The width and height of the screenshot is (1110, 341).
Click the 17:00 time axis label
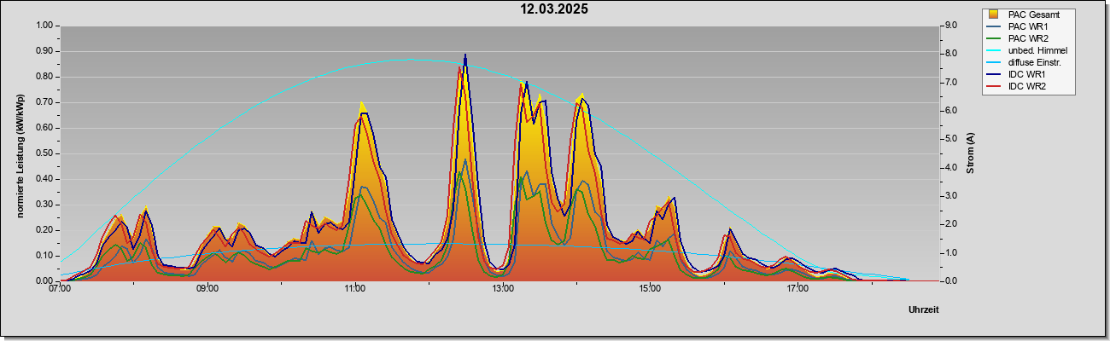tap(797, 289)
